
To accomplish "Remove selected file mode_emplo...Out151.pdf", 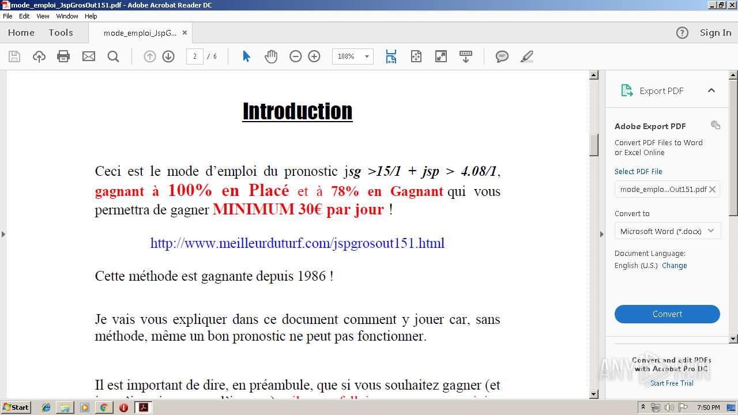I will coord(713,189).
